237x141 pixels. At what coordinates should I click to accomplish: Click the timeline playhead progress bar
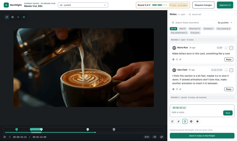click(x=83, y=133)
